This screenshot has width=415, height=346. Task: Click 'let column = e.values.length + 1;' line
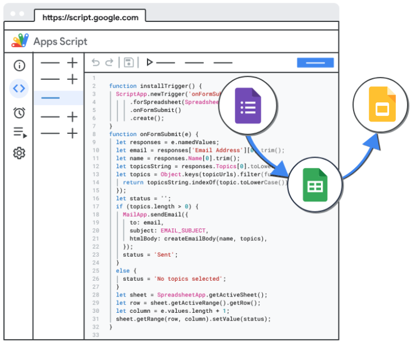[x=172, y=311]
